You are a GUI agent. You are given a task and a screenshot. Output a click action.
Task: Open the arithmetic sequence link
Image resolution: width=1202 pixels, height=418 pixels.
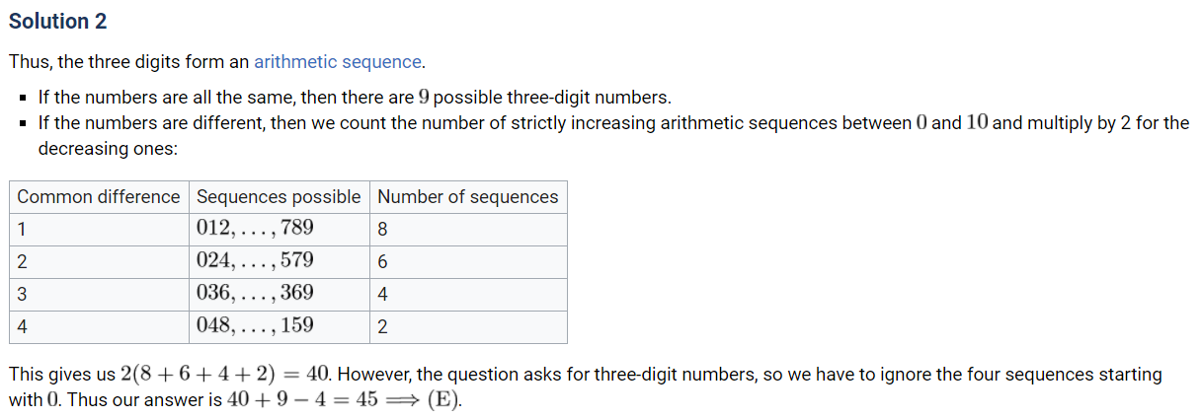point(338,61)
